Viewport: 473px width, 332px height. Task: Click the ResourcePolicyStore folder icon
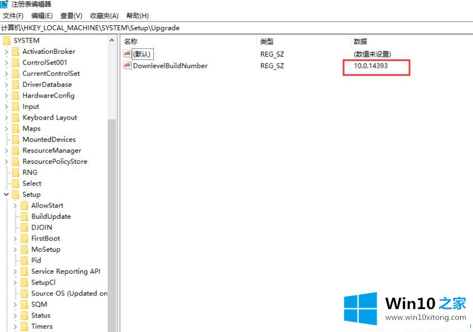point(16,162)
